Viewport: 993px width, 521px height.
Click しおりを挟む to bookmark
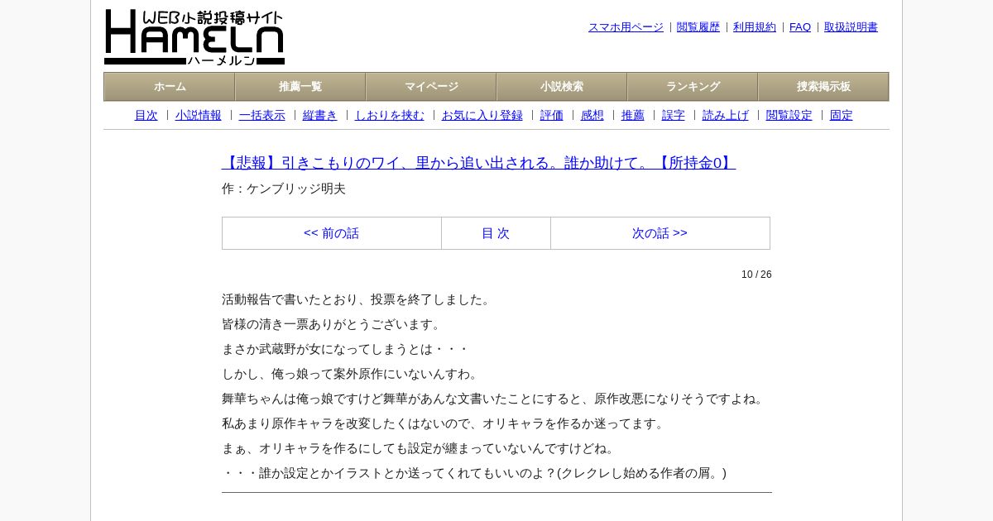390,116
